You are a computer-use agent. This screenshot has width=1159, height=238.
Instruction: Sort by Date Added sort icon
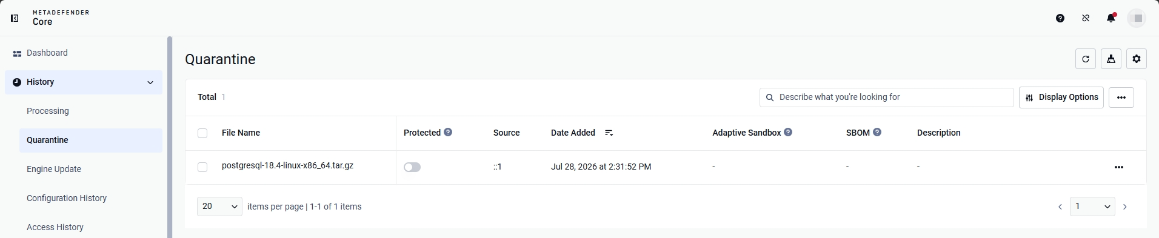(609, 133)
